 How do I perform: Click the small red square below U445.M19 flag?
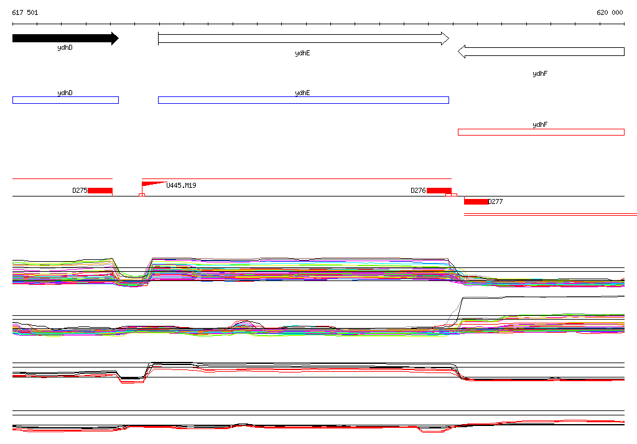(x=142, y=195)
